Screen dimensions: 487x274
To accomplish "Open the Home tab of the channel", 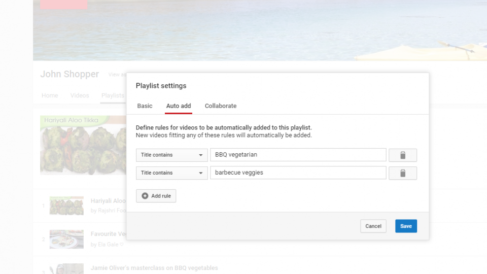I will coord(50,95).
